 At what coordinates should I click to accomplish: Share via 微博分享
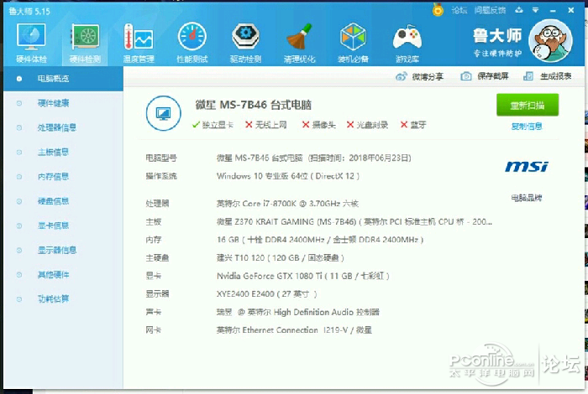point(420,77)
